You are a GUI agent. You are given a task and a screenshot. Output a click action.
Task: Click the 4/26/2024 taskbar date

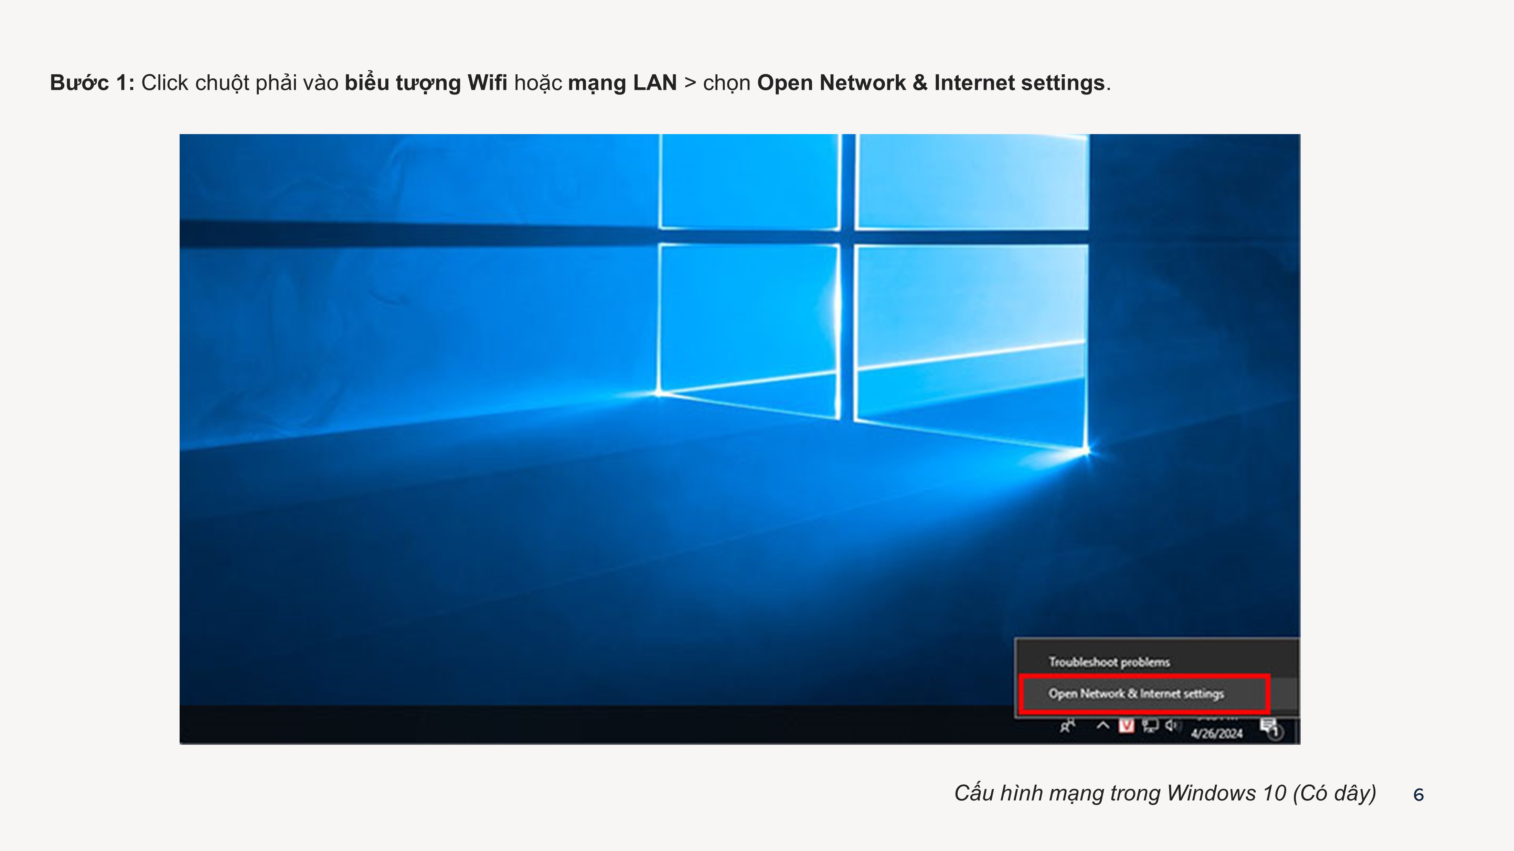1217,733
